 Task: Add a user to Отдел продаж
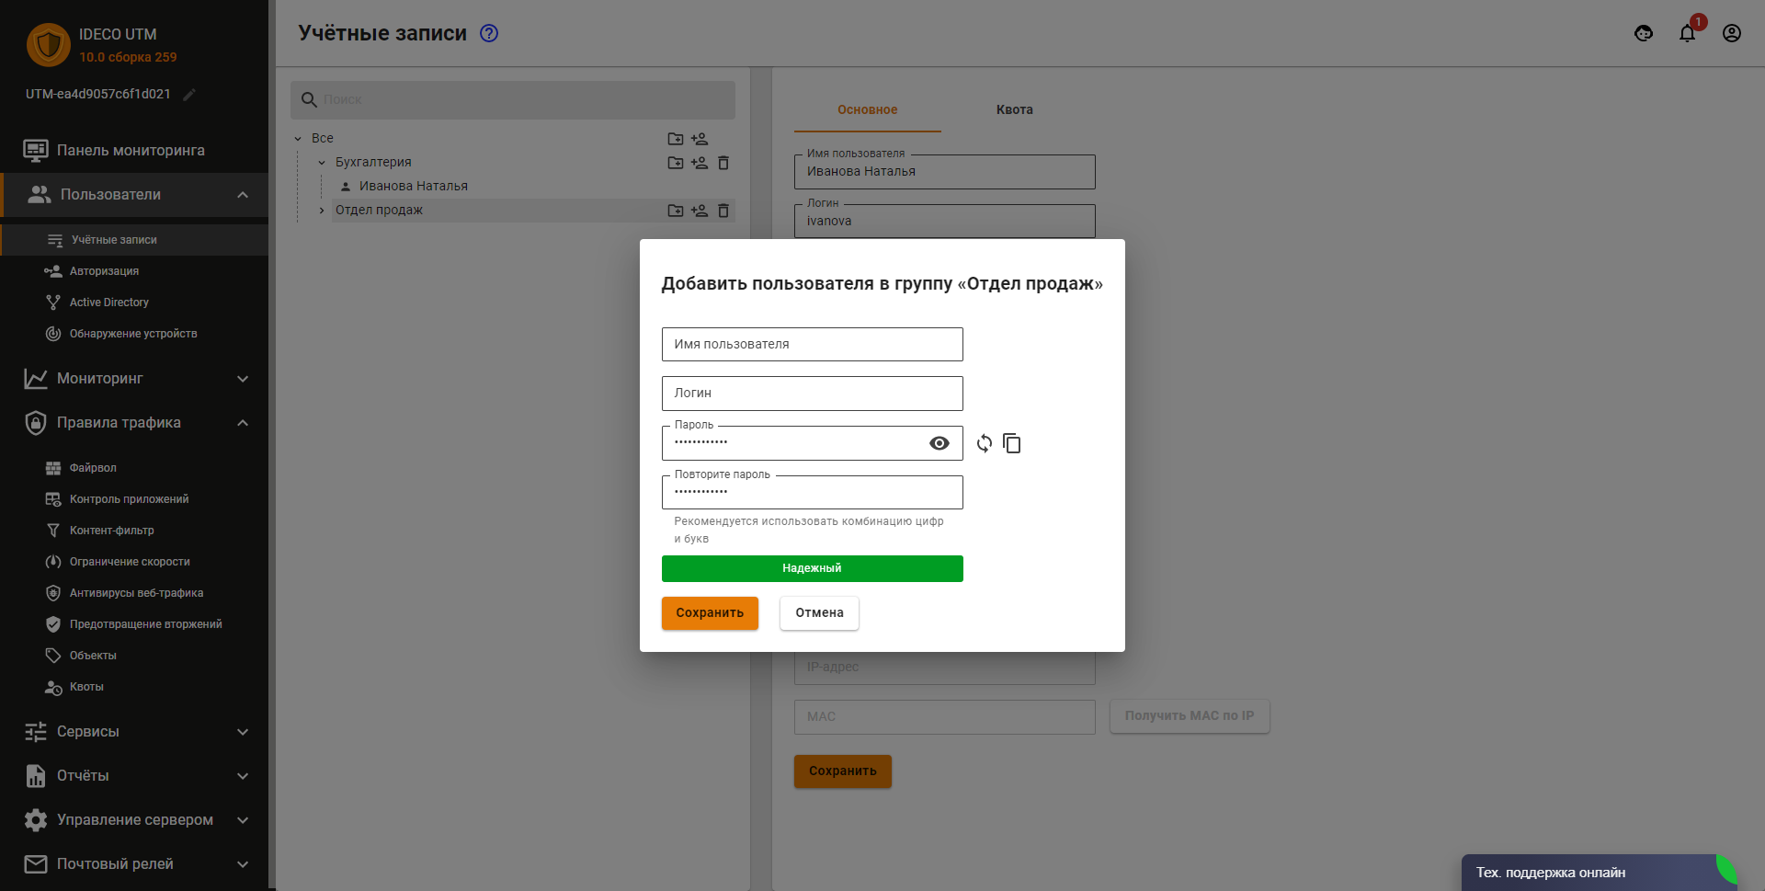pyautogui.click(x=700, y=211)
